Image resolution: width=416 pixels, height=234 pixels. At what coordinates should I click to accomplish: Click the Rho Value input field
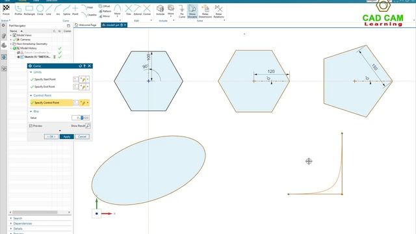[81, 118]
